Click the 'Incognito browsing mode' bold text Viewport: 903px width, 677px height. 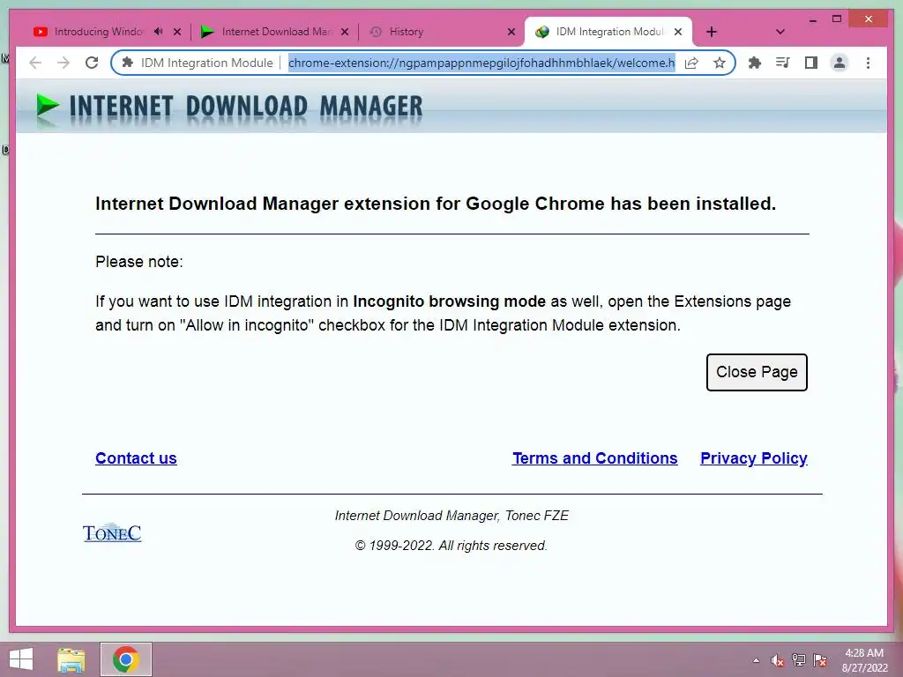click(x=449, y=301)
